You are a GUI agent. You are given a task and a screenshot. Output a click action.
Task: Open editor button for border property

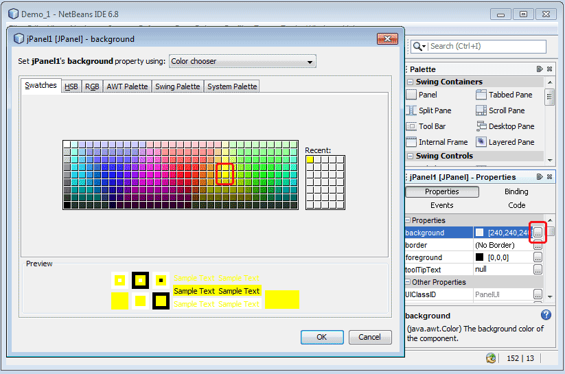[538, 246]
